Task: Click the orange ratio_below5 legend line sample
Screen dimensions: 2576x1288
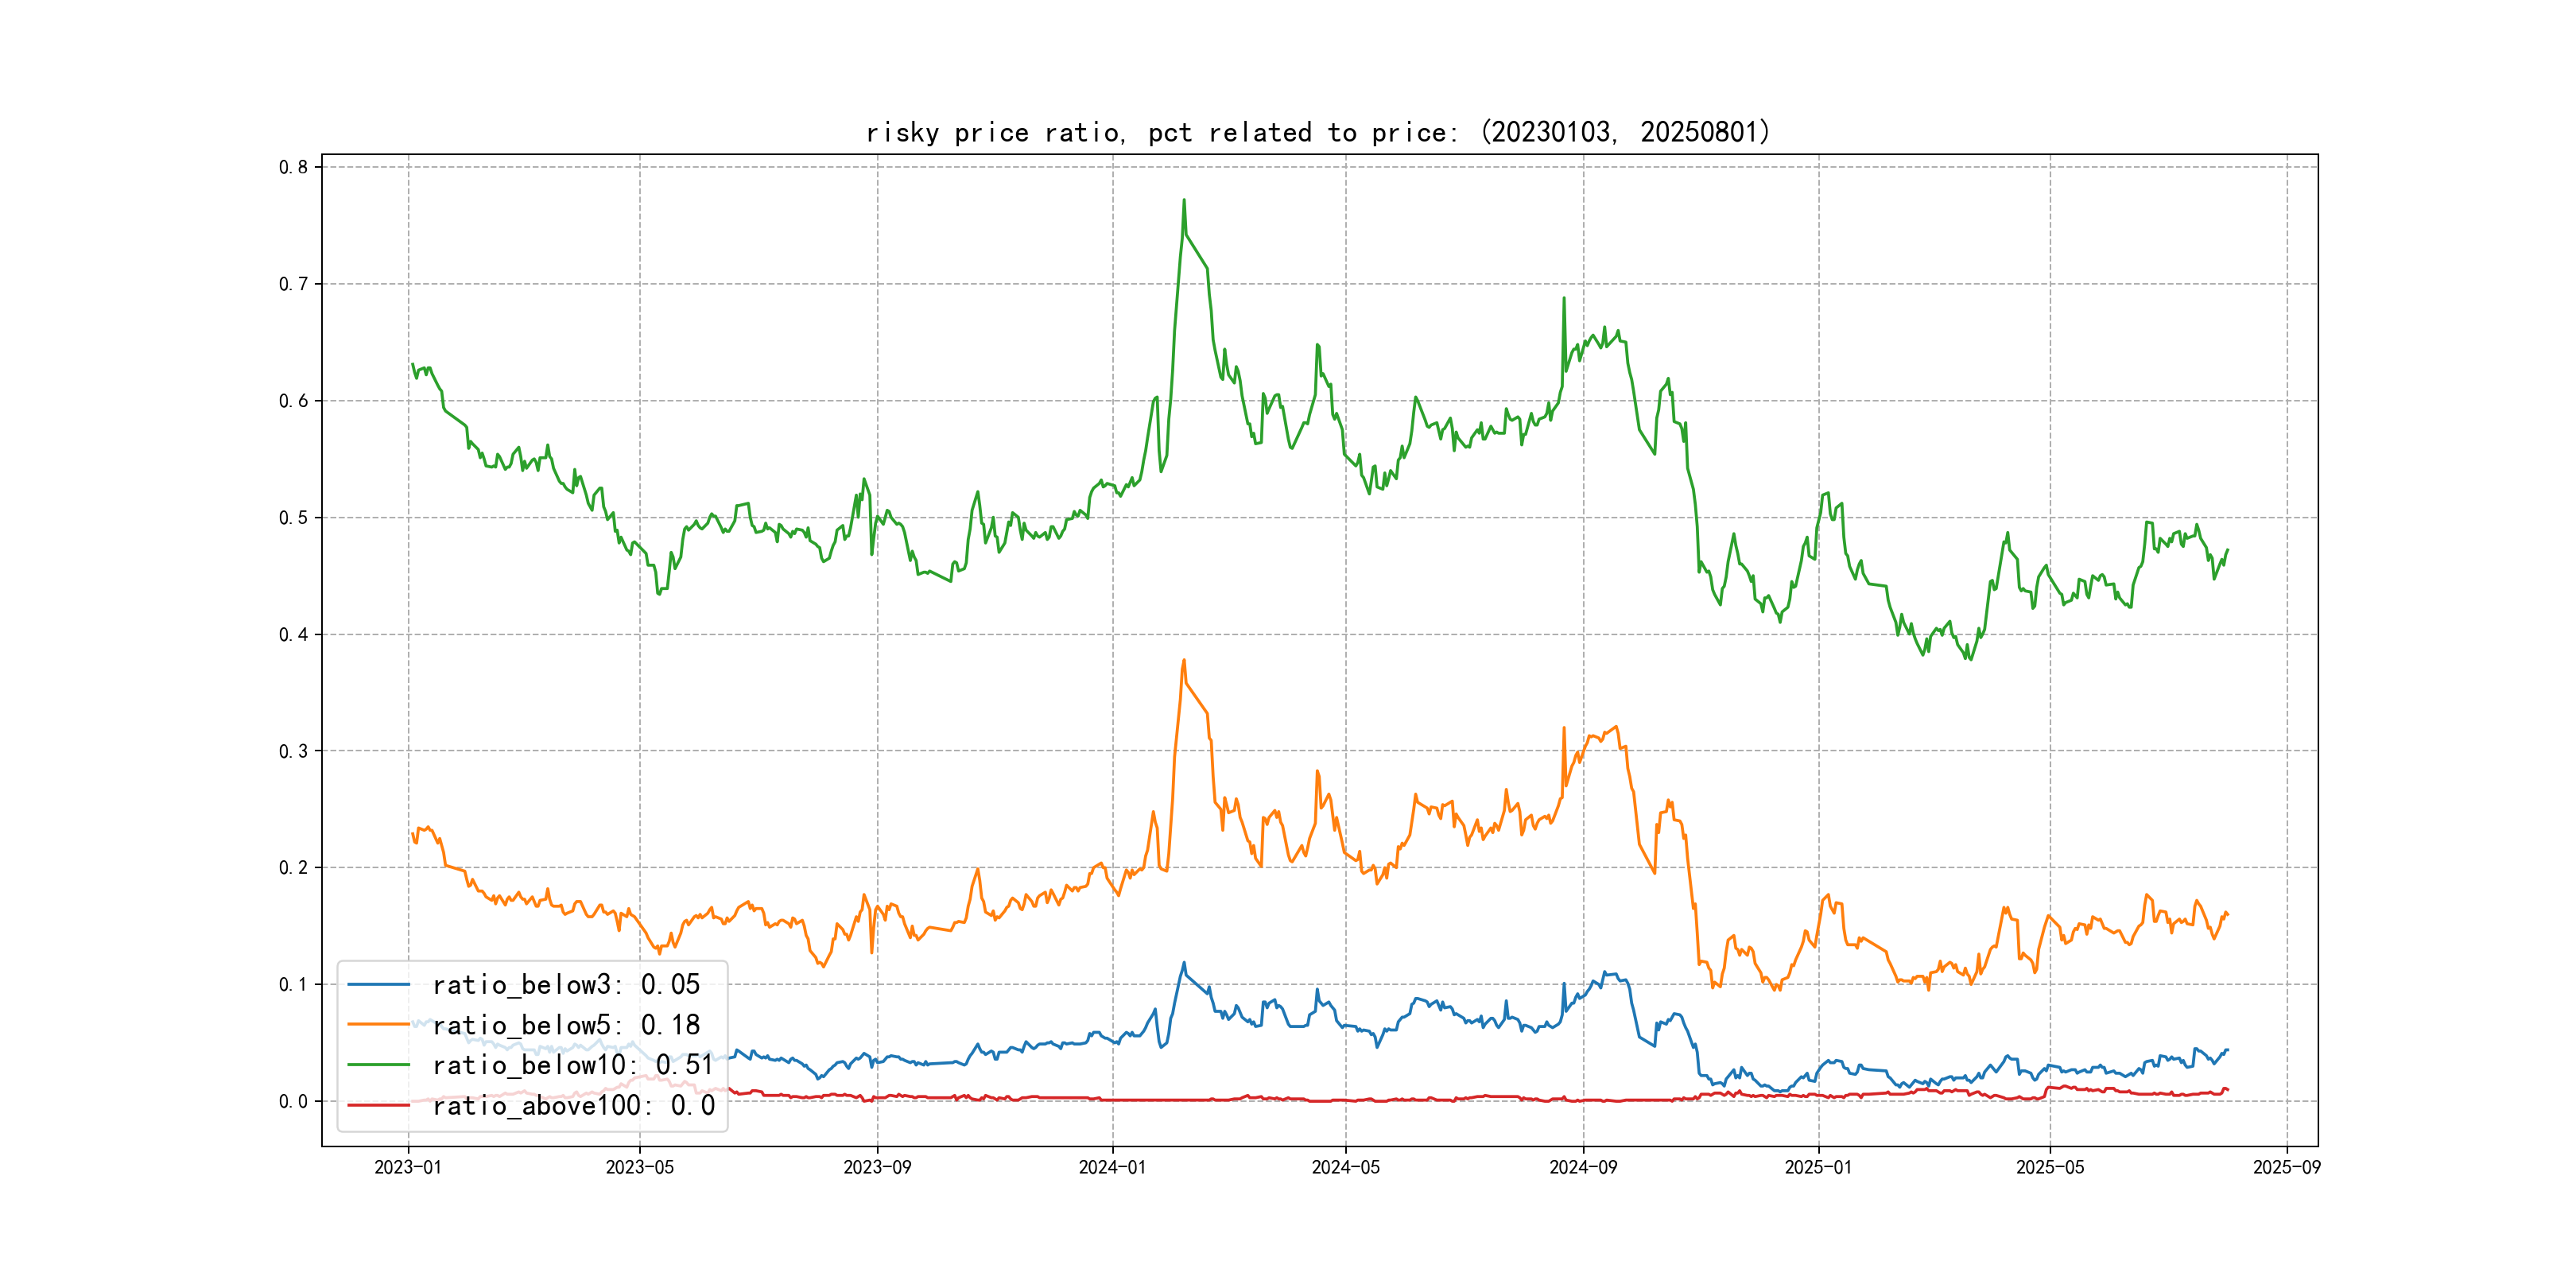Action: click(x=378, y=1025)
